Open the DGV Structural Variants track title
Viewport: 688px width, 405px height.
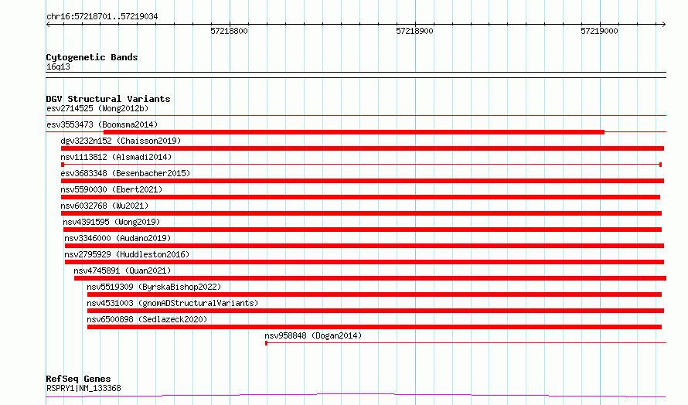(x=108, y=99)
